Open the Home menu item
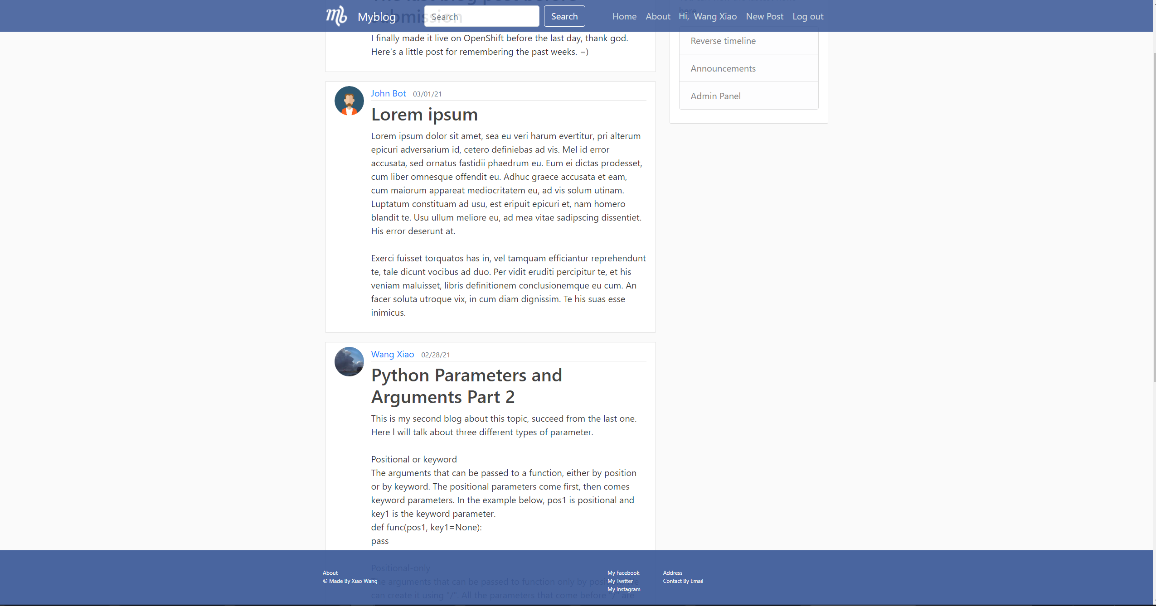 [x=624, y=16]
